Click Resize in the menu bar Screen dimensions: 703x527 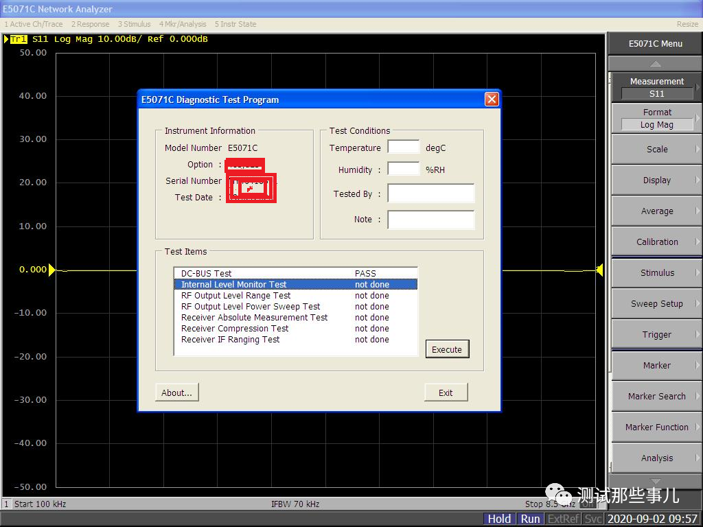687,24
